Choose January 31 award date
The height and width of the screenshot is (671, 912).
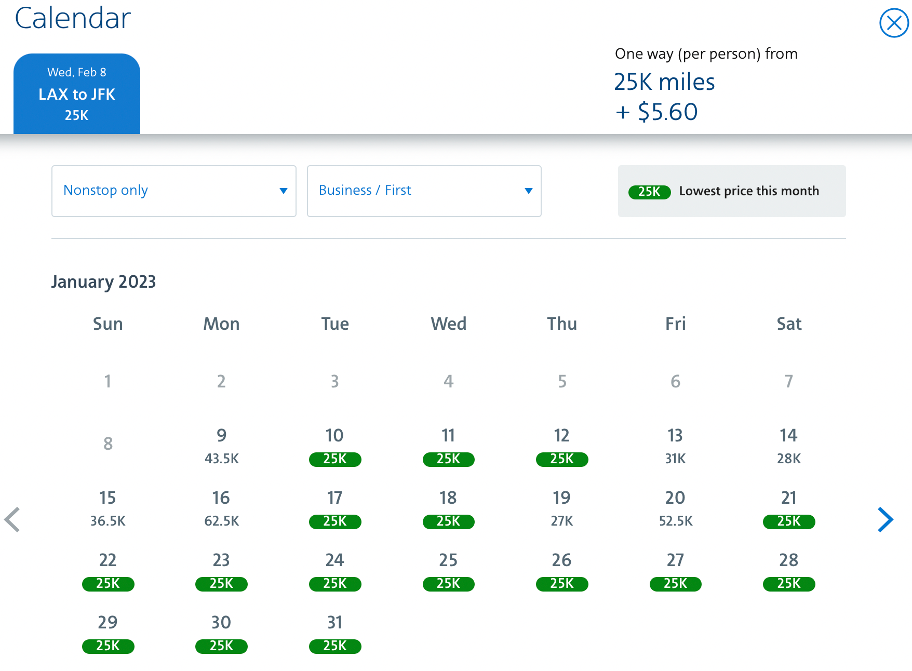(x=335, y=646)
